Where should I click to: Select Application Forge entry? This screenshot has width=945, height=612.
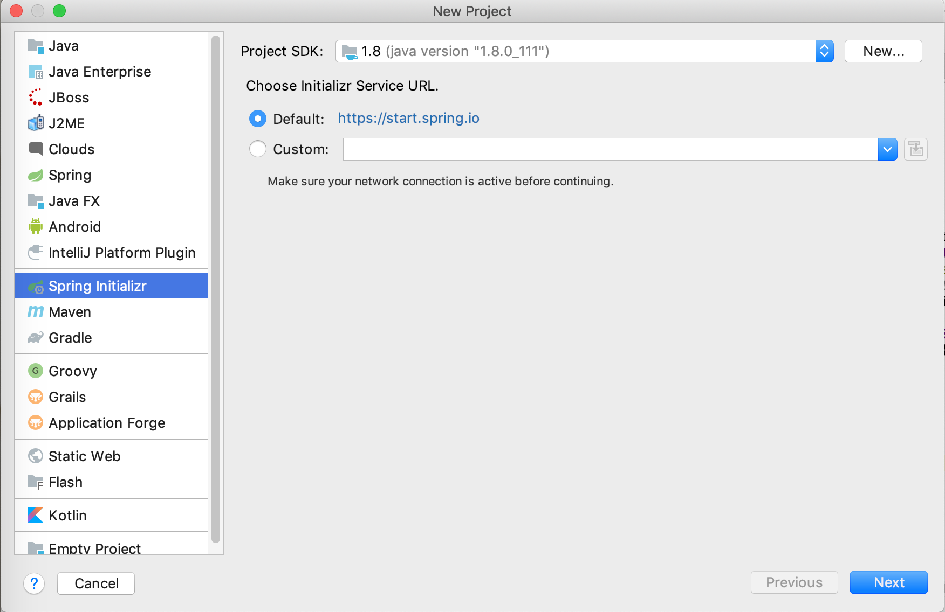(x=112, y=423)
